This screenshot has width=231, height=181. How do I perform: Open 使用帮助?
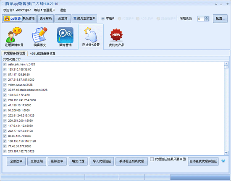(x=45, y=18)
